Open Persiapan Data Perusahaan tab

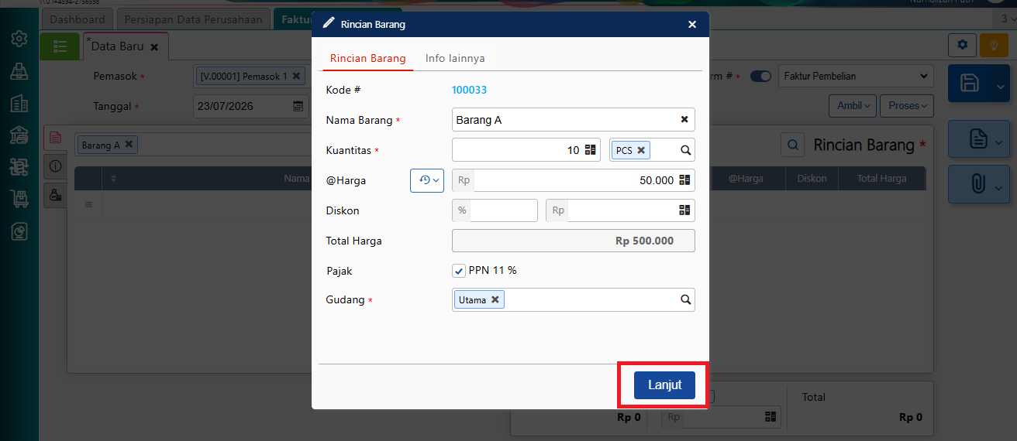pos(194,19)
